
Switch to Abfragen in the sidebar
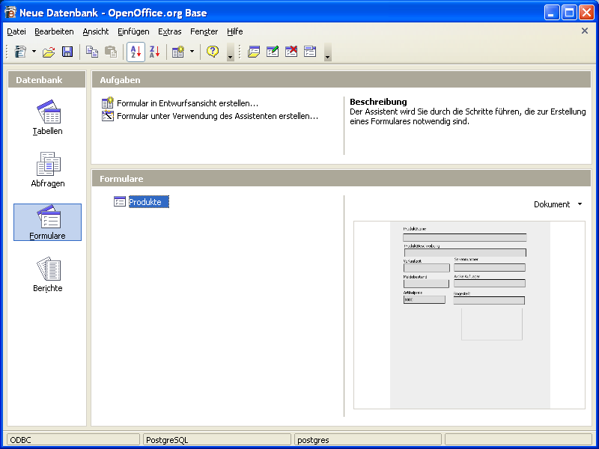click(48, 169)
